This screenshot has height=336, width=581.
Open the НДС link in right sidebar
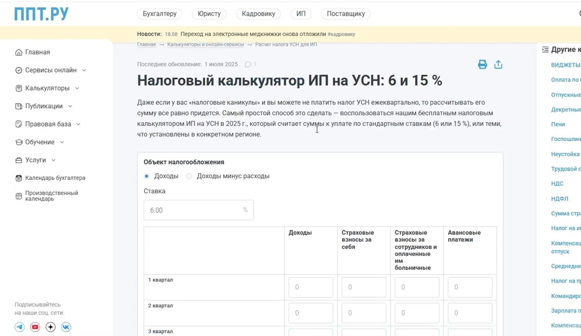click(557, 184)
